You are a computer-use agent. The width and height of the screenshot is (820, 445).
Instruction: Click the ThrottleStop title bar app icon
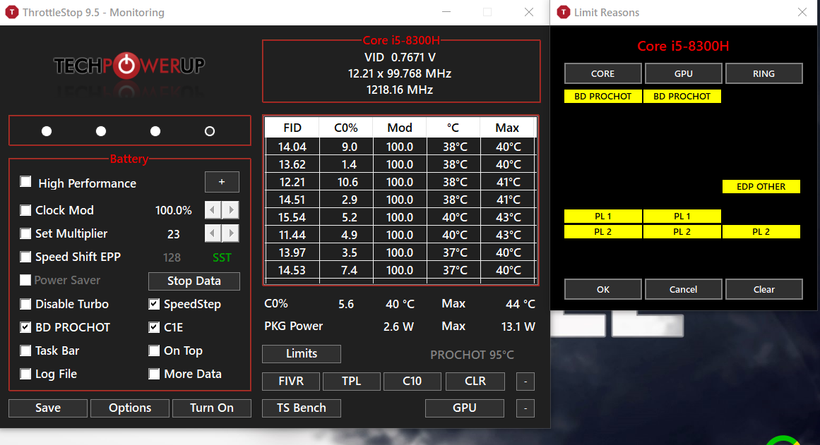pos(11,12)
